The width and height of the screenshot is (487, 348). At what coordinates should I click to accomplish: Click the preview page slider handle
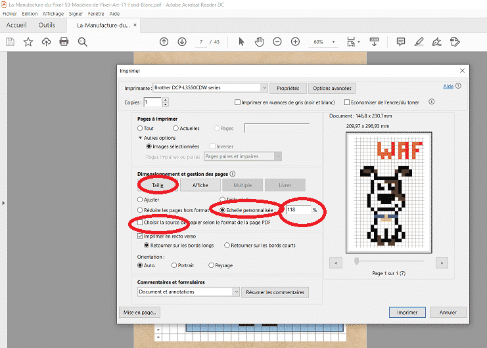point(357,261)
